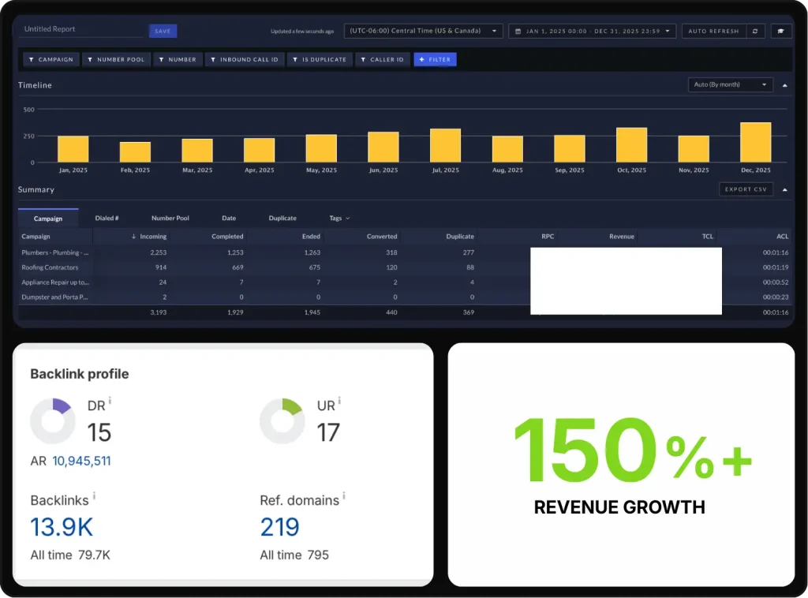
Task: Open the Tags tab menu
Action: click(x=339, y=219)
